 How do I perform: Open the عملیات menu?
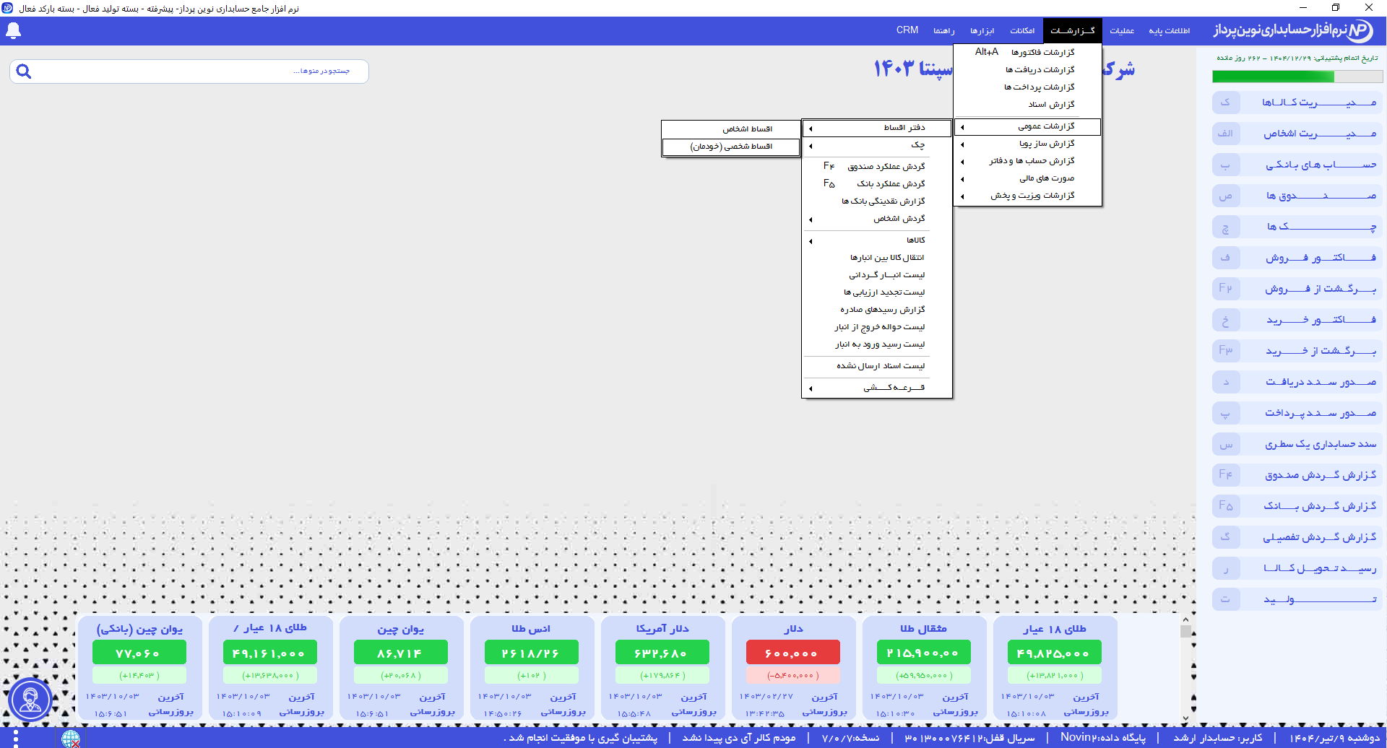click(x=1122, y=31)
